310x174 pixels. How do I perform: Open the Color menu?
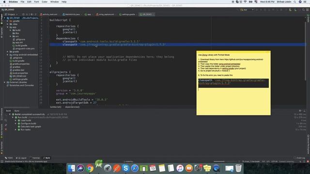click(45, 2)
